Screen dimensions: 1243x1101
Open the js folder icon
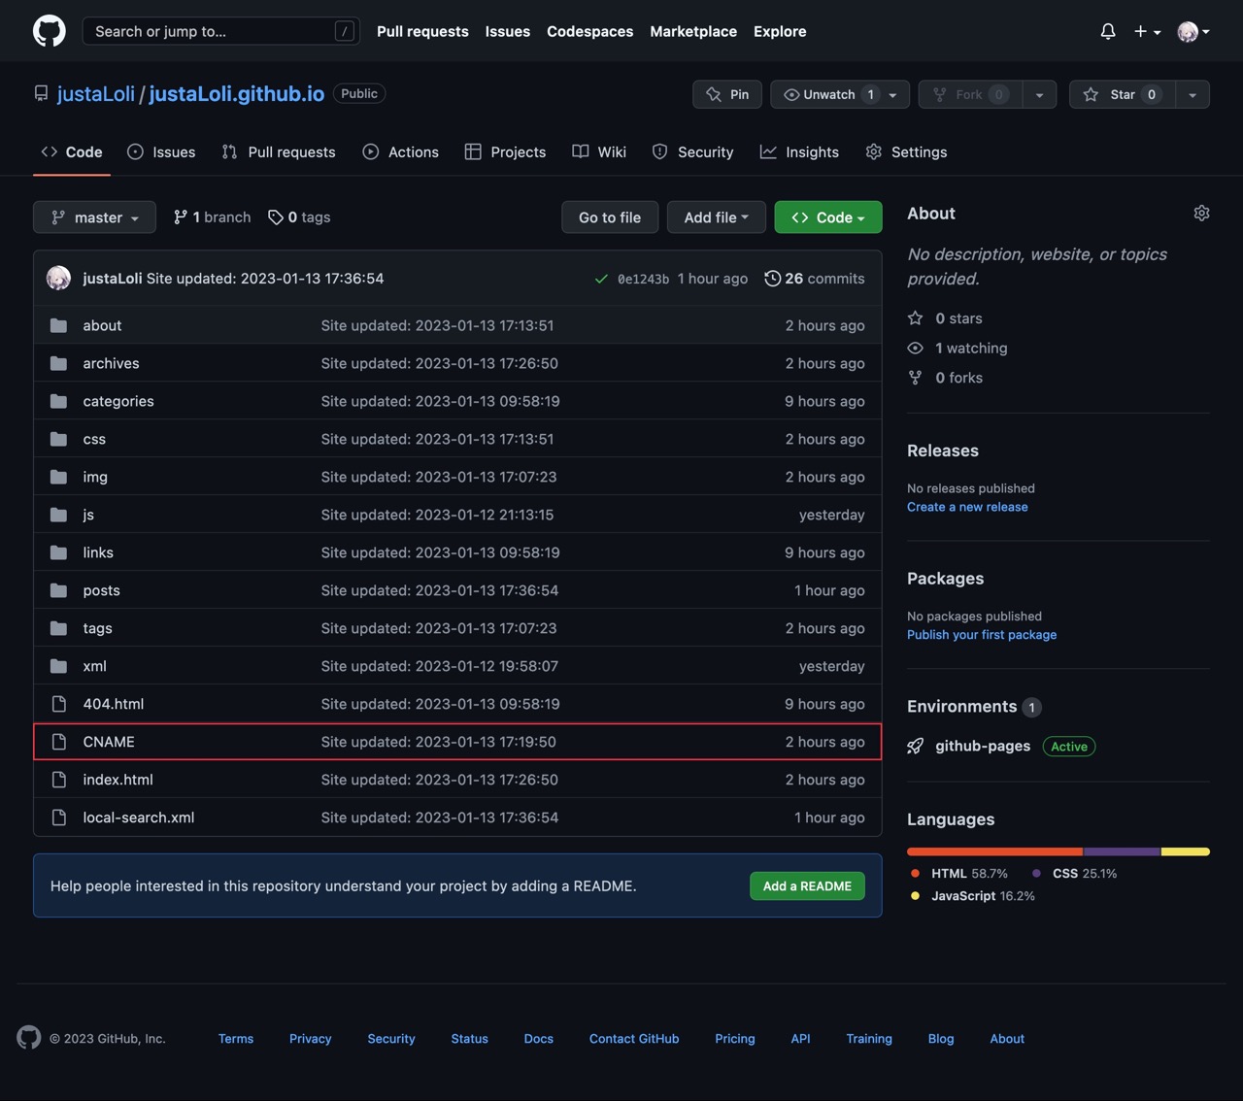(x=58, y=515)
